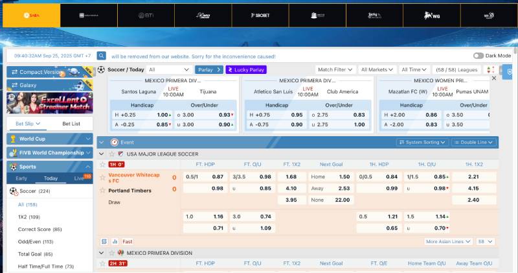
Task: Favorite the USA Major League Soccer league star
Action: [111, 154]
